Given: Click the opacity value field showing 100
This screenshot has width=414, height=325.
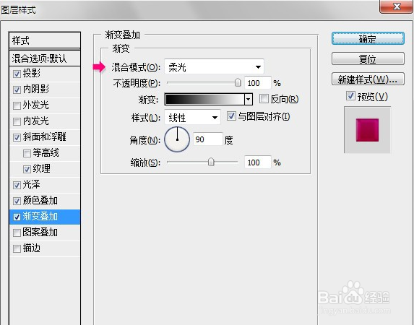Looking at the screenshot, I should [x=258, y=83].
